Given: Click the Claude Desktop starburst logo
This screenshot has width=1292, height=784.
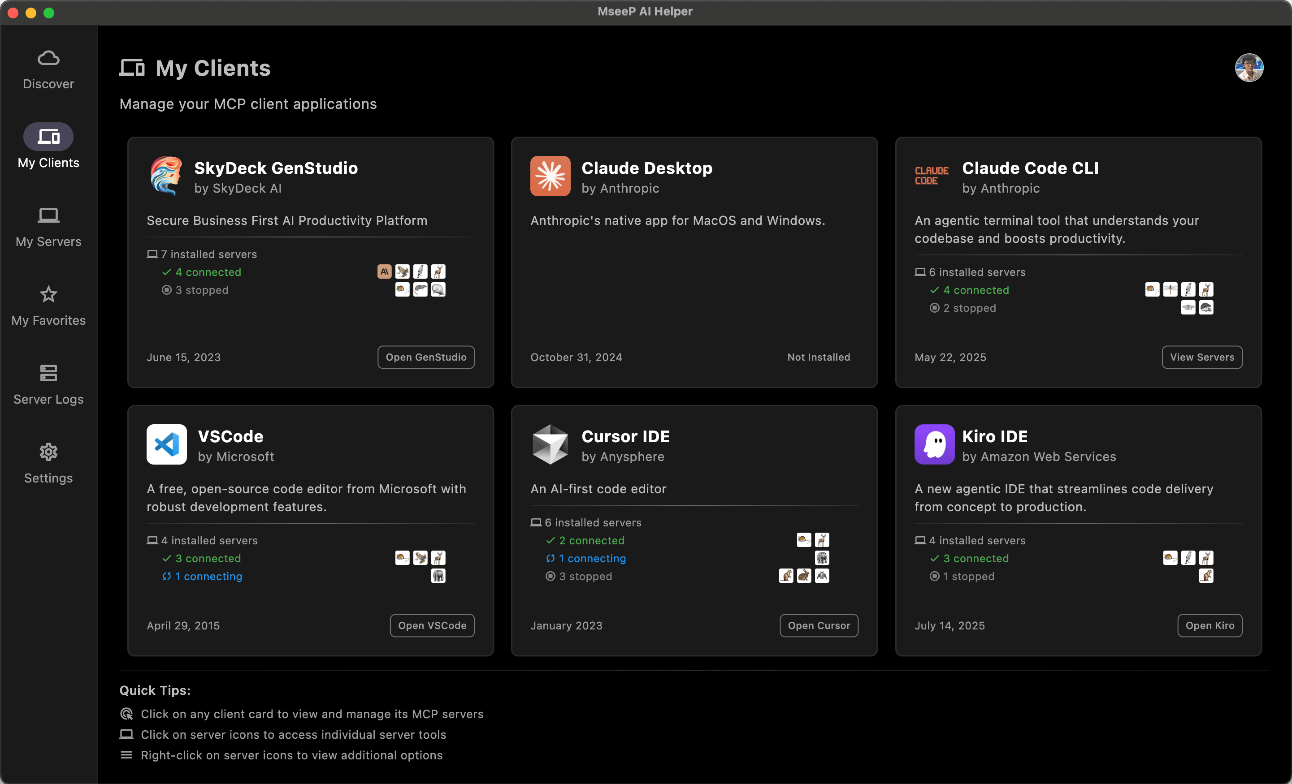Looking at the screenshot, I should (550, 176).
